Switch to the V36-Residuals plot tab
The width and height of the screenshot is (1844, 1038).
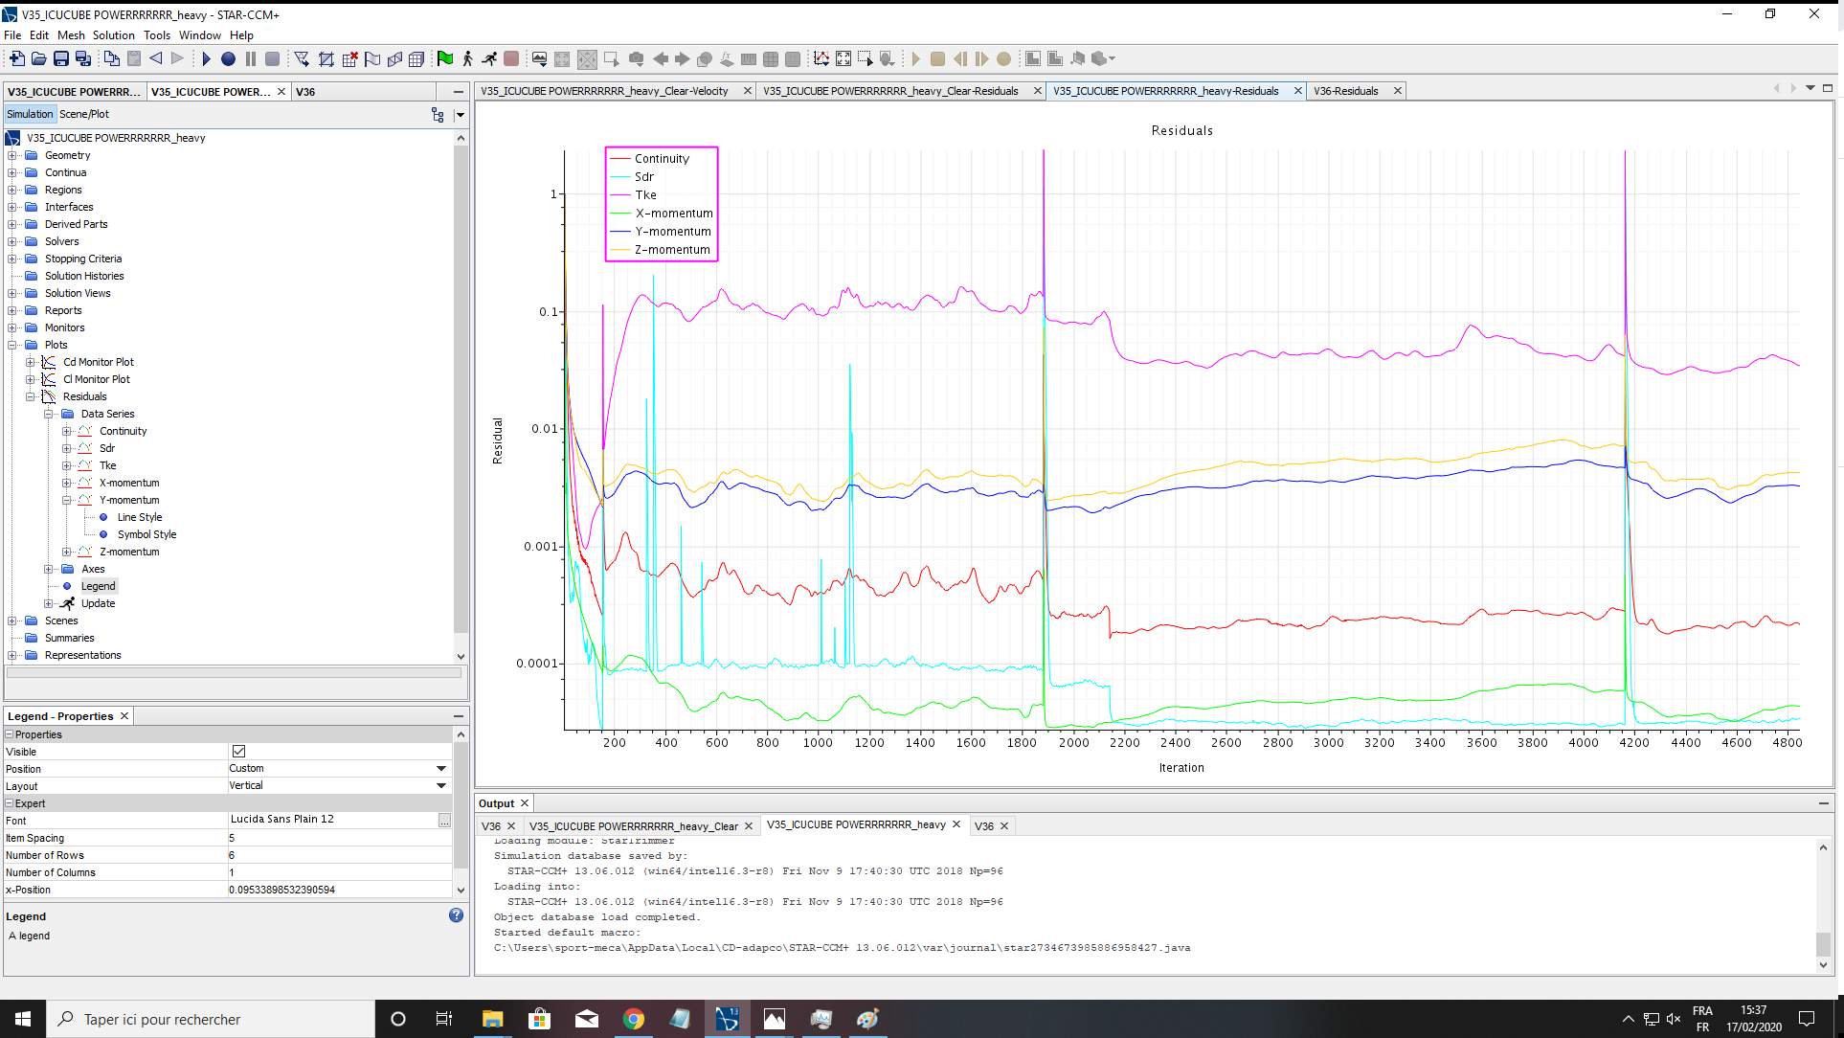point(1345,91)
